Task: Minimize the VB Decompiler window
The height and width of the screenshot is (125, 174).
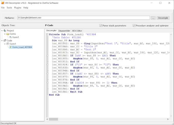Action: click(x=151, y=3)
